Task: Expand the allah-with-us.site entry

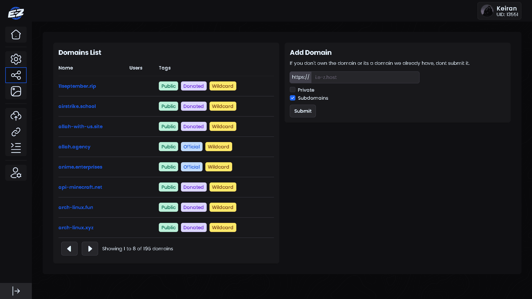Action: click(80, 126)
